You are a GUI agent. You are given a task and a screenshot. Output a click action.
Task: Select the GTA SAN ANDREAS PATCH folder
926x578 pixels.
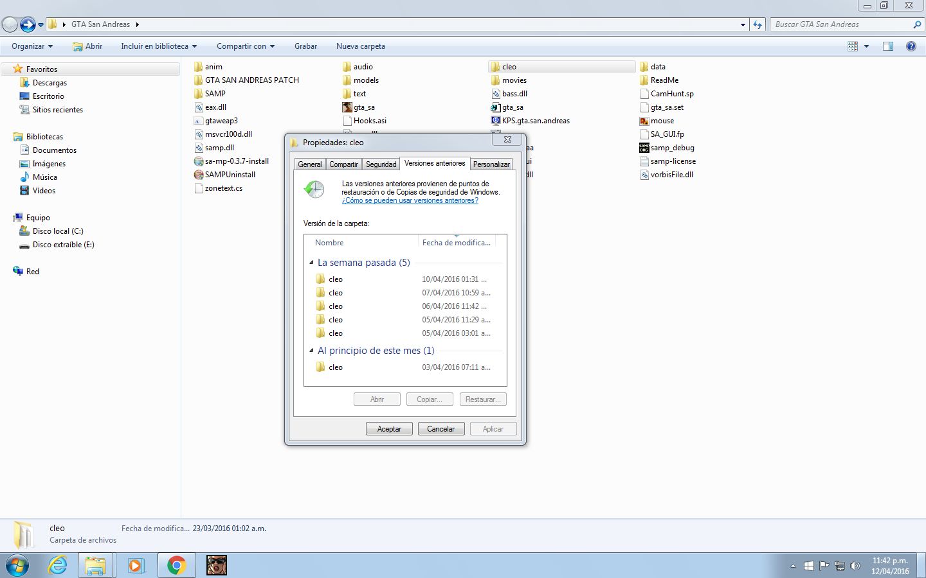pyautogui.click(x=247, y=80)
